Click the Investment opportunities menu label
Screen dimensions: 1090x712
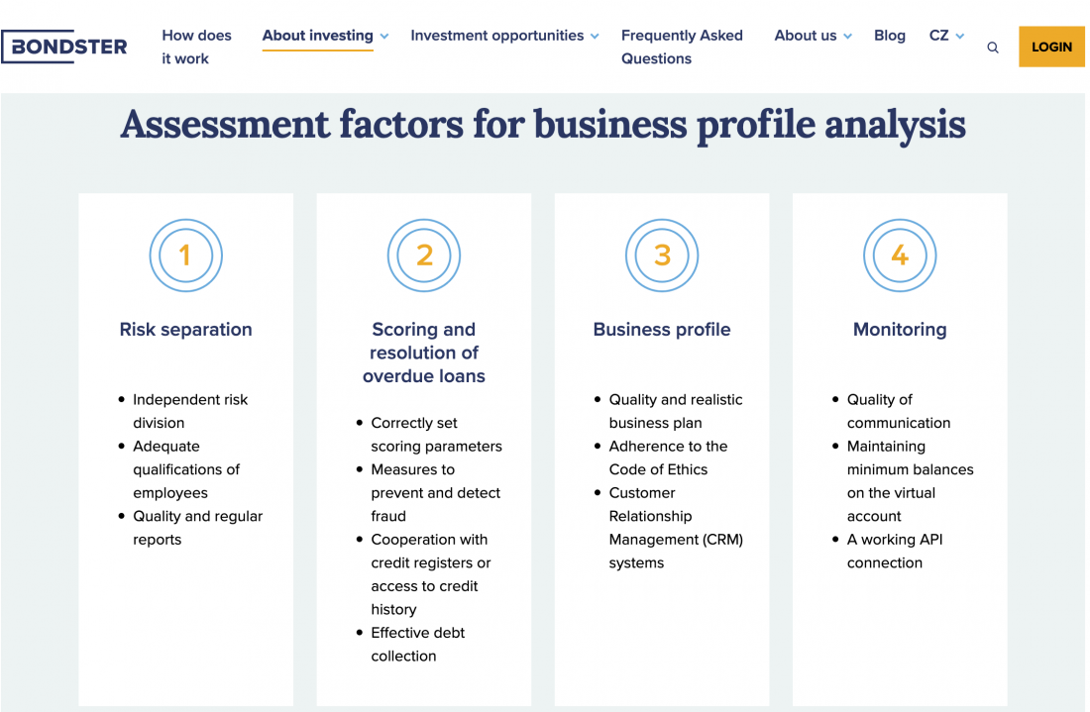(x=497, y=36)
